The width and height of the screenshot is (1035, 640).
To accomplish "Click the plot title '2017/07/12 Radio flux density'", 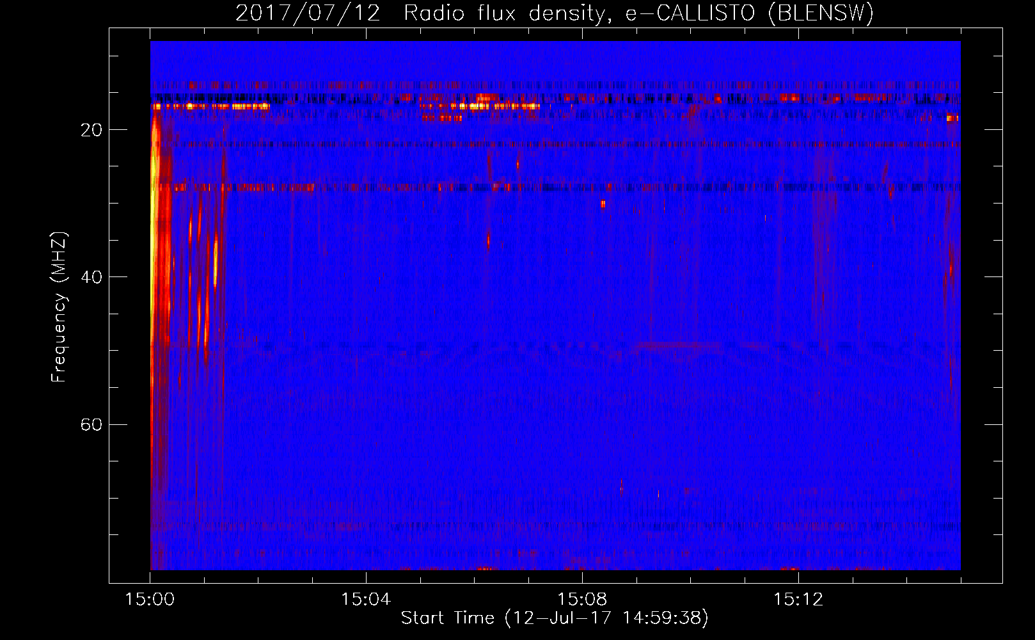I will (x=555, y=13).
